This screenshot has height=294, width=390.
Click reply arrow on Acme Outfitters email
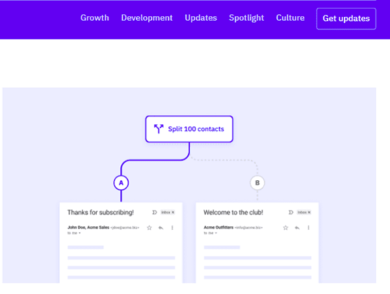(296, 228)
